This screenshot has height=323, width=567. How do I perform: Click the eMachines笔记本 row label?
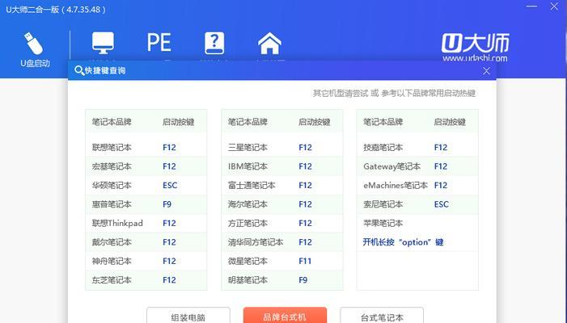(396, 185)
